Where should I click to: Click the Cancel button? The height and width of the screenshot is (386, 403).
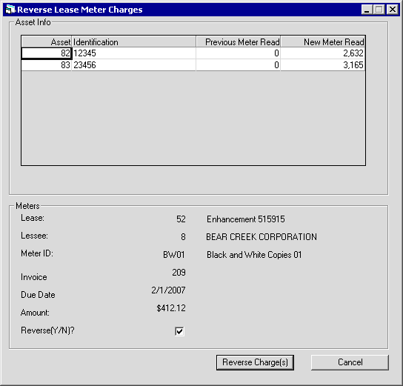[350, 362]
